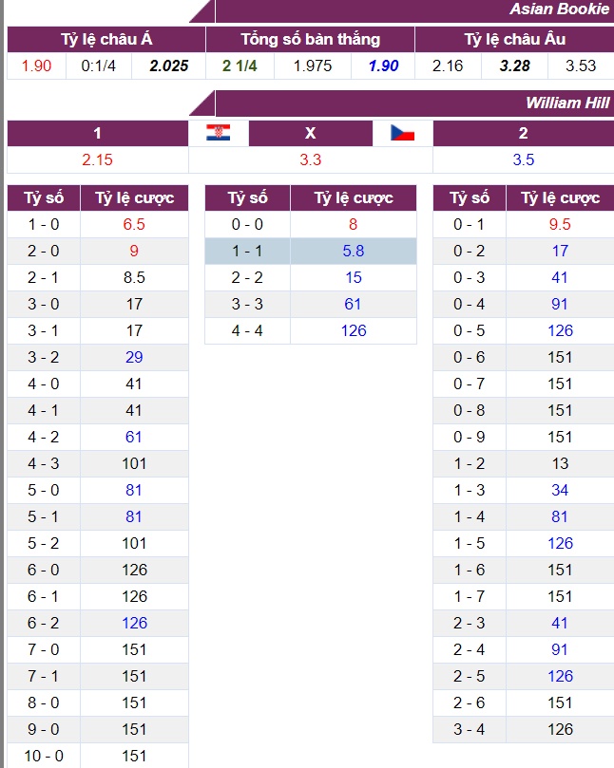Pick home win odds 2.15
The image size is (614, 768).
click(x=97, y=159)
